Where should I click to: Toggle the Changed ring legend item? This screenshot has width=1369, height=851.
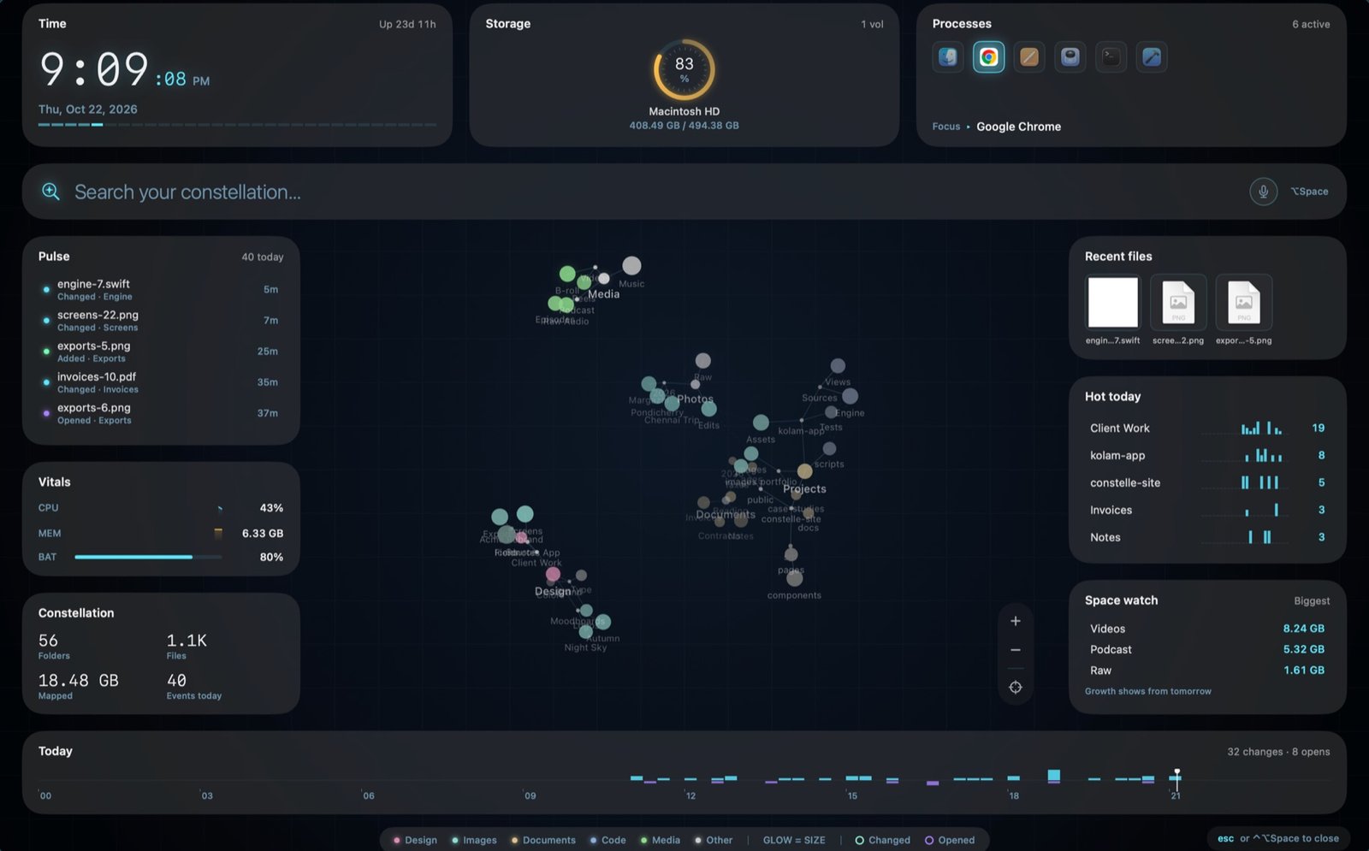882,840
